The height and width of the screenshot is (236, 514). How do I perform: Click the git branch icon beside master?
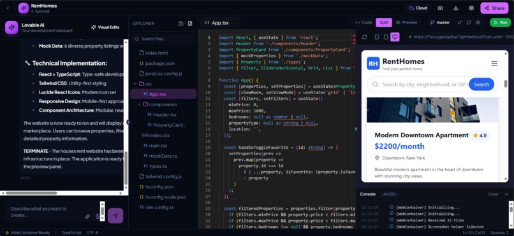[460, 22]
